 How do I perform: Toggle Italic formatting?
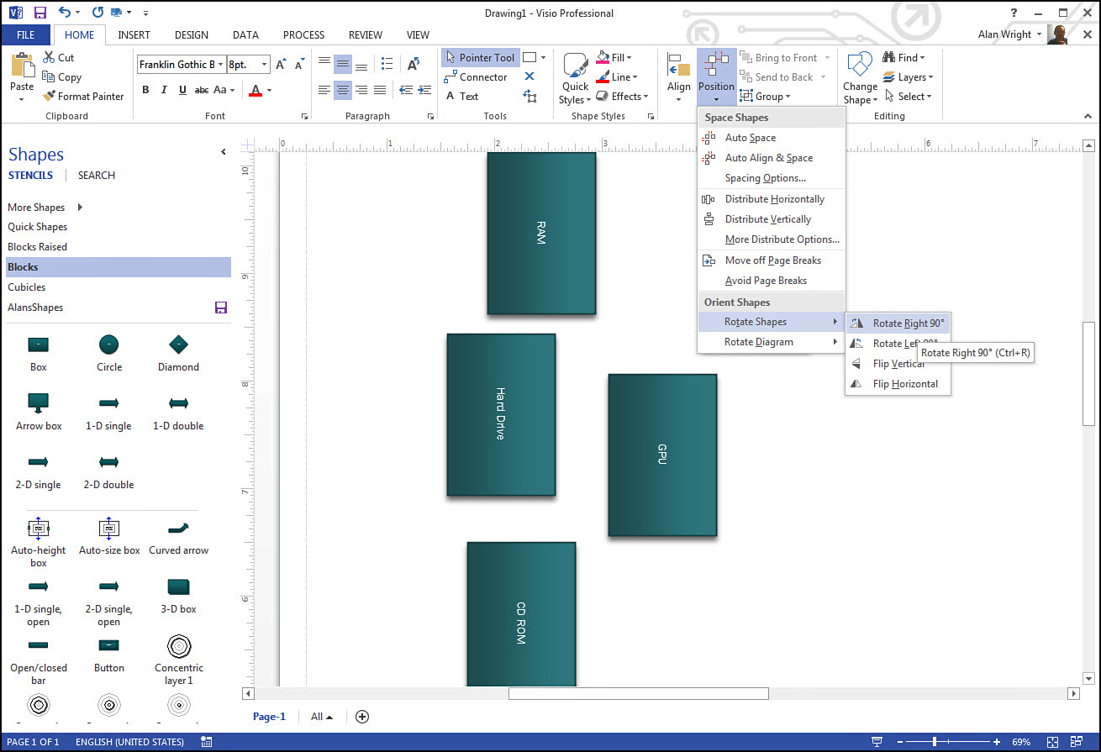click(x=164, y=90)
